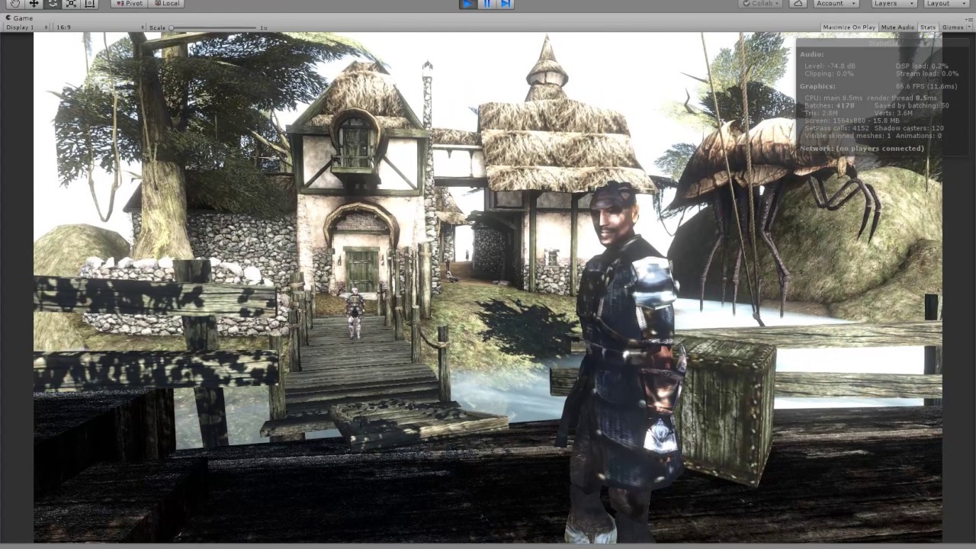976x549 pixels.
Task: Select the Move tool
Action: click(33, 4)
